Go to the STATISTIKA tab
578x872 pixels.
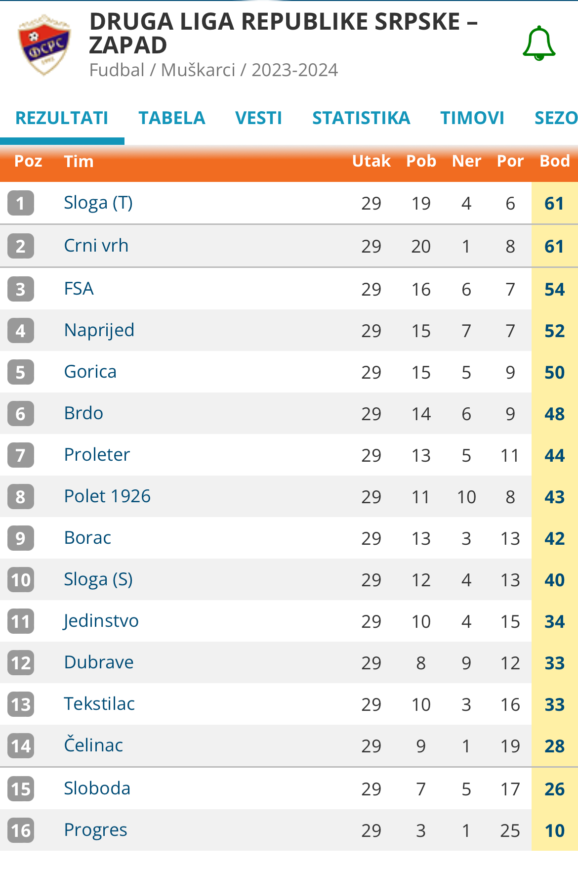[361, 118]
